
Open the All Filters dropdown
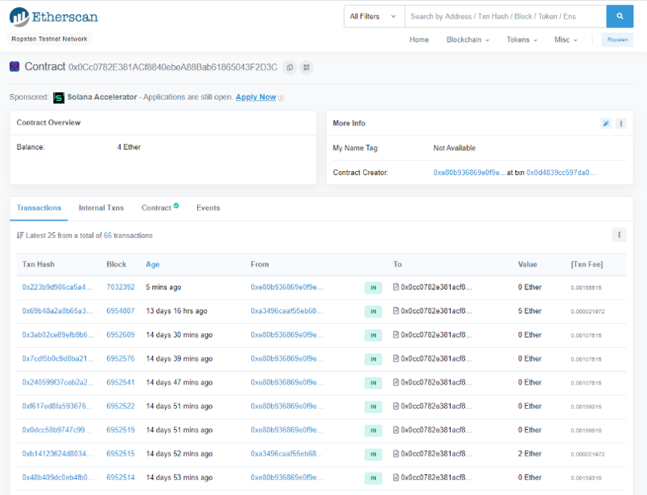tap(373, 15)
